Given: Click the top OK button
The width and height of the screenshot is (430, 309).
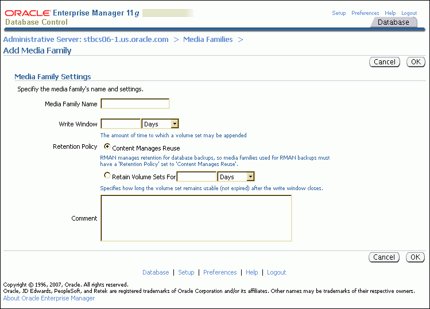Looking at the screenshot, I should tap(416, 62).
